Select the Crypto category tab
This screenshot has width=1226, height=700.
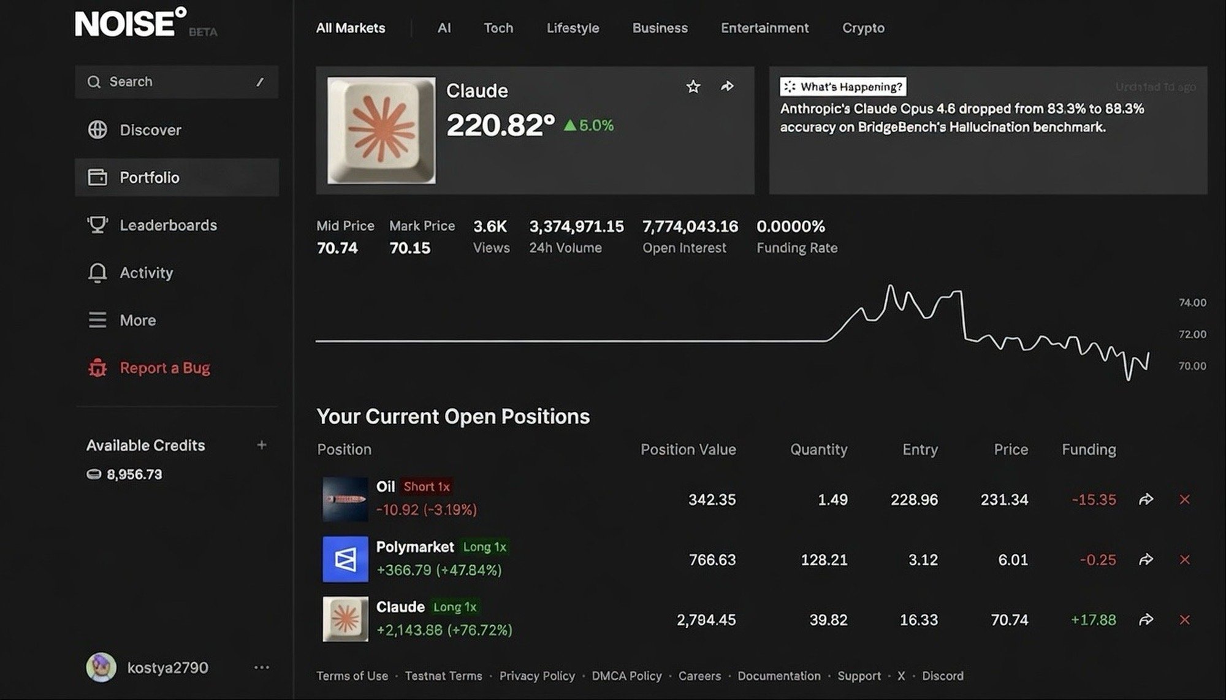click(x=862, y=28)
